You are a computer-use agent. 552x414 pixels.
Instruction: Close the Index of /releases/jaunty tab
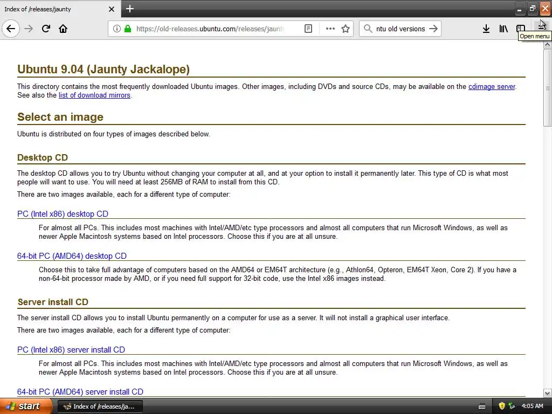tap(112, 9)
